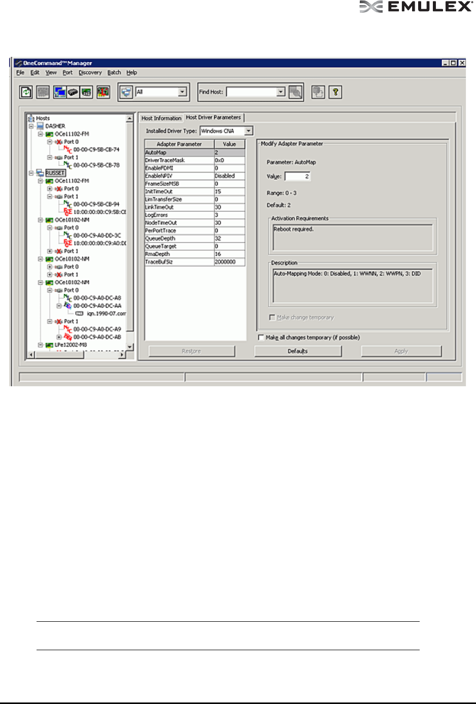The width and height of the screenshot is (476, 704).
Task: Click the Hosts root icon in the tree
Action: (31, 118)
